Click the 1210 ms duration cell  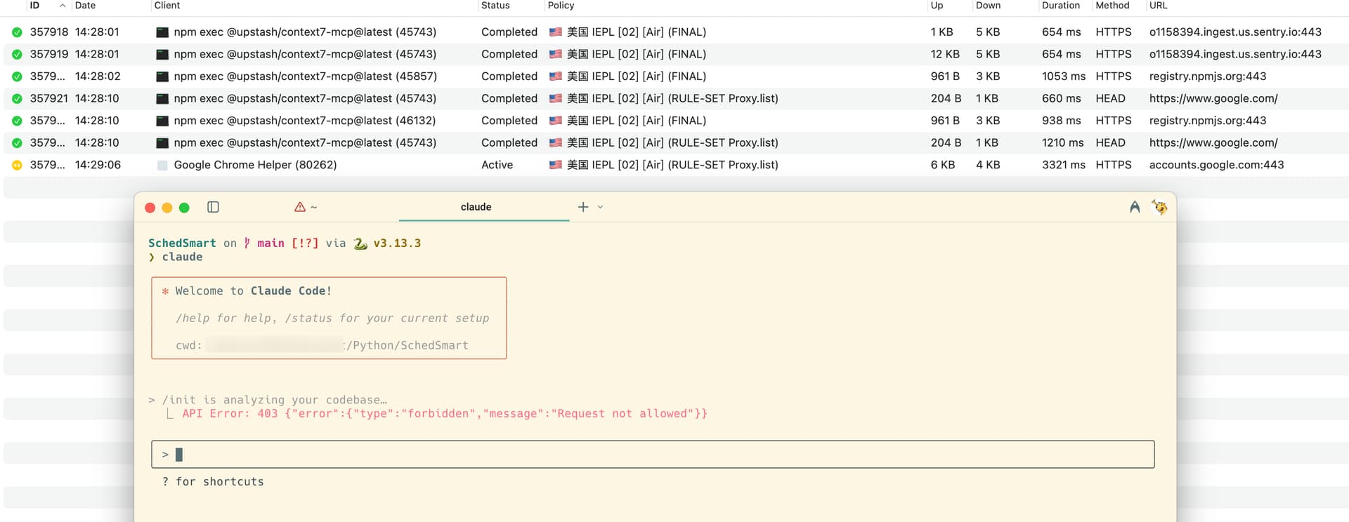click(x=1063, y=142)
